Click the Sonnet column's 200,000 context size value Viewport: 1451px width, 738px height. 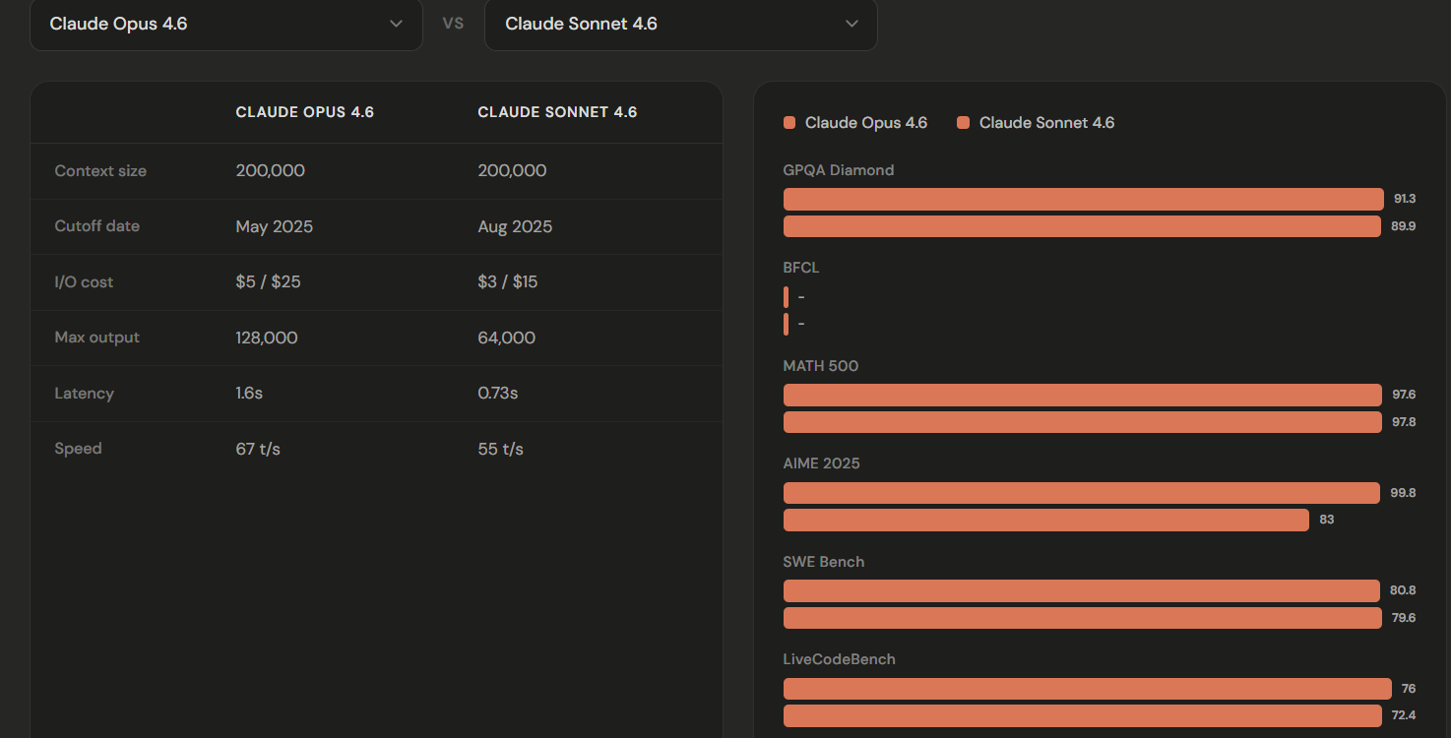pyautogui.click(x=513, y=171)
